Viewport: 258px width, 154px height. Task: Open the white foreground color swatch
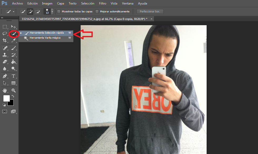point(6,98)
